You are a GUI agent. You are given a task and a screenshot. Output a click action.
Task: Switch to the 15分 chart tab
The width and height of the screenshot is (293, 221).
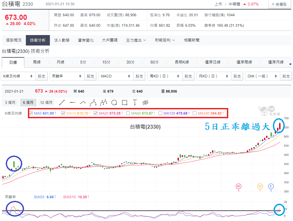[x=106, y=62]
